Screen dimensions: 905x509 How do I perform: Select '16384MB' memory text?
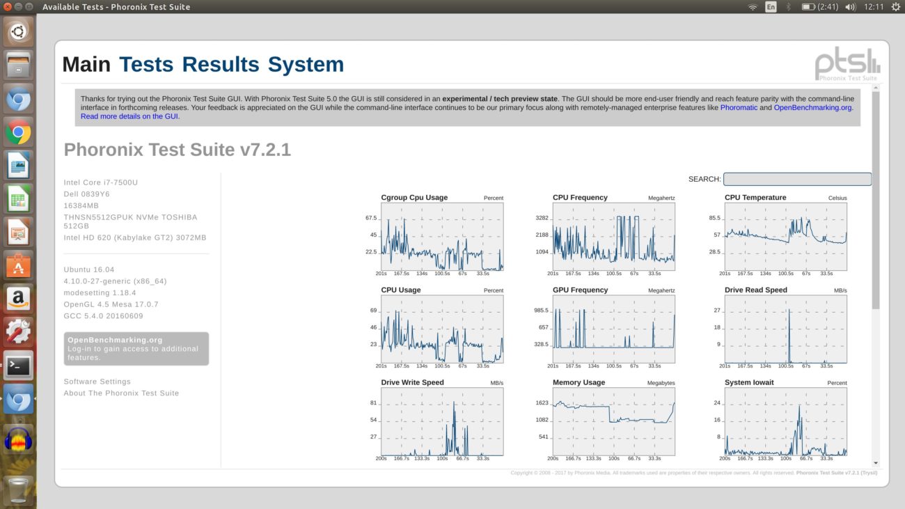pyautogui.click(x=81, y=206)
